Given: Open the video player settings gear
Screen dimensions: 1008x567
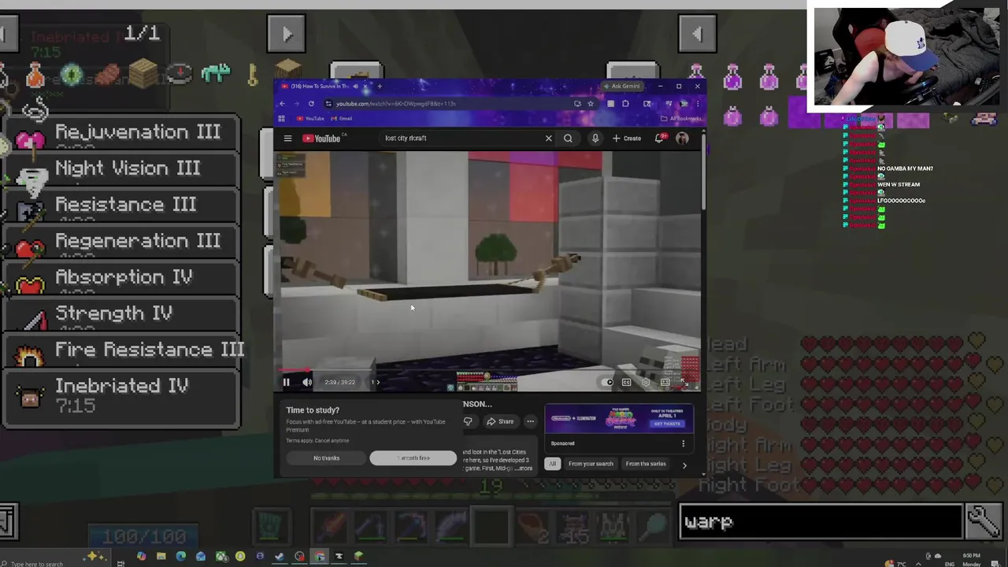Looking at the screenshot, I should 646,382.
